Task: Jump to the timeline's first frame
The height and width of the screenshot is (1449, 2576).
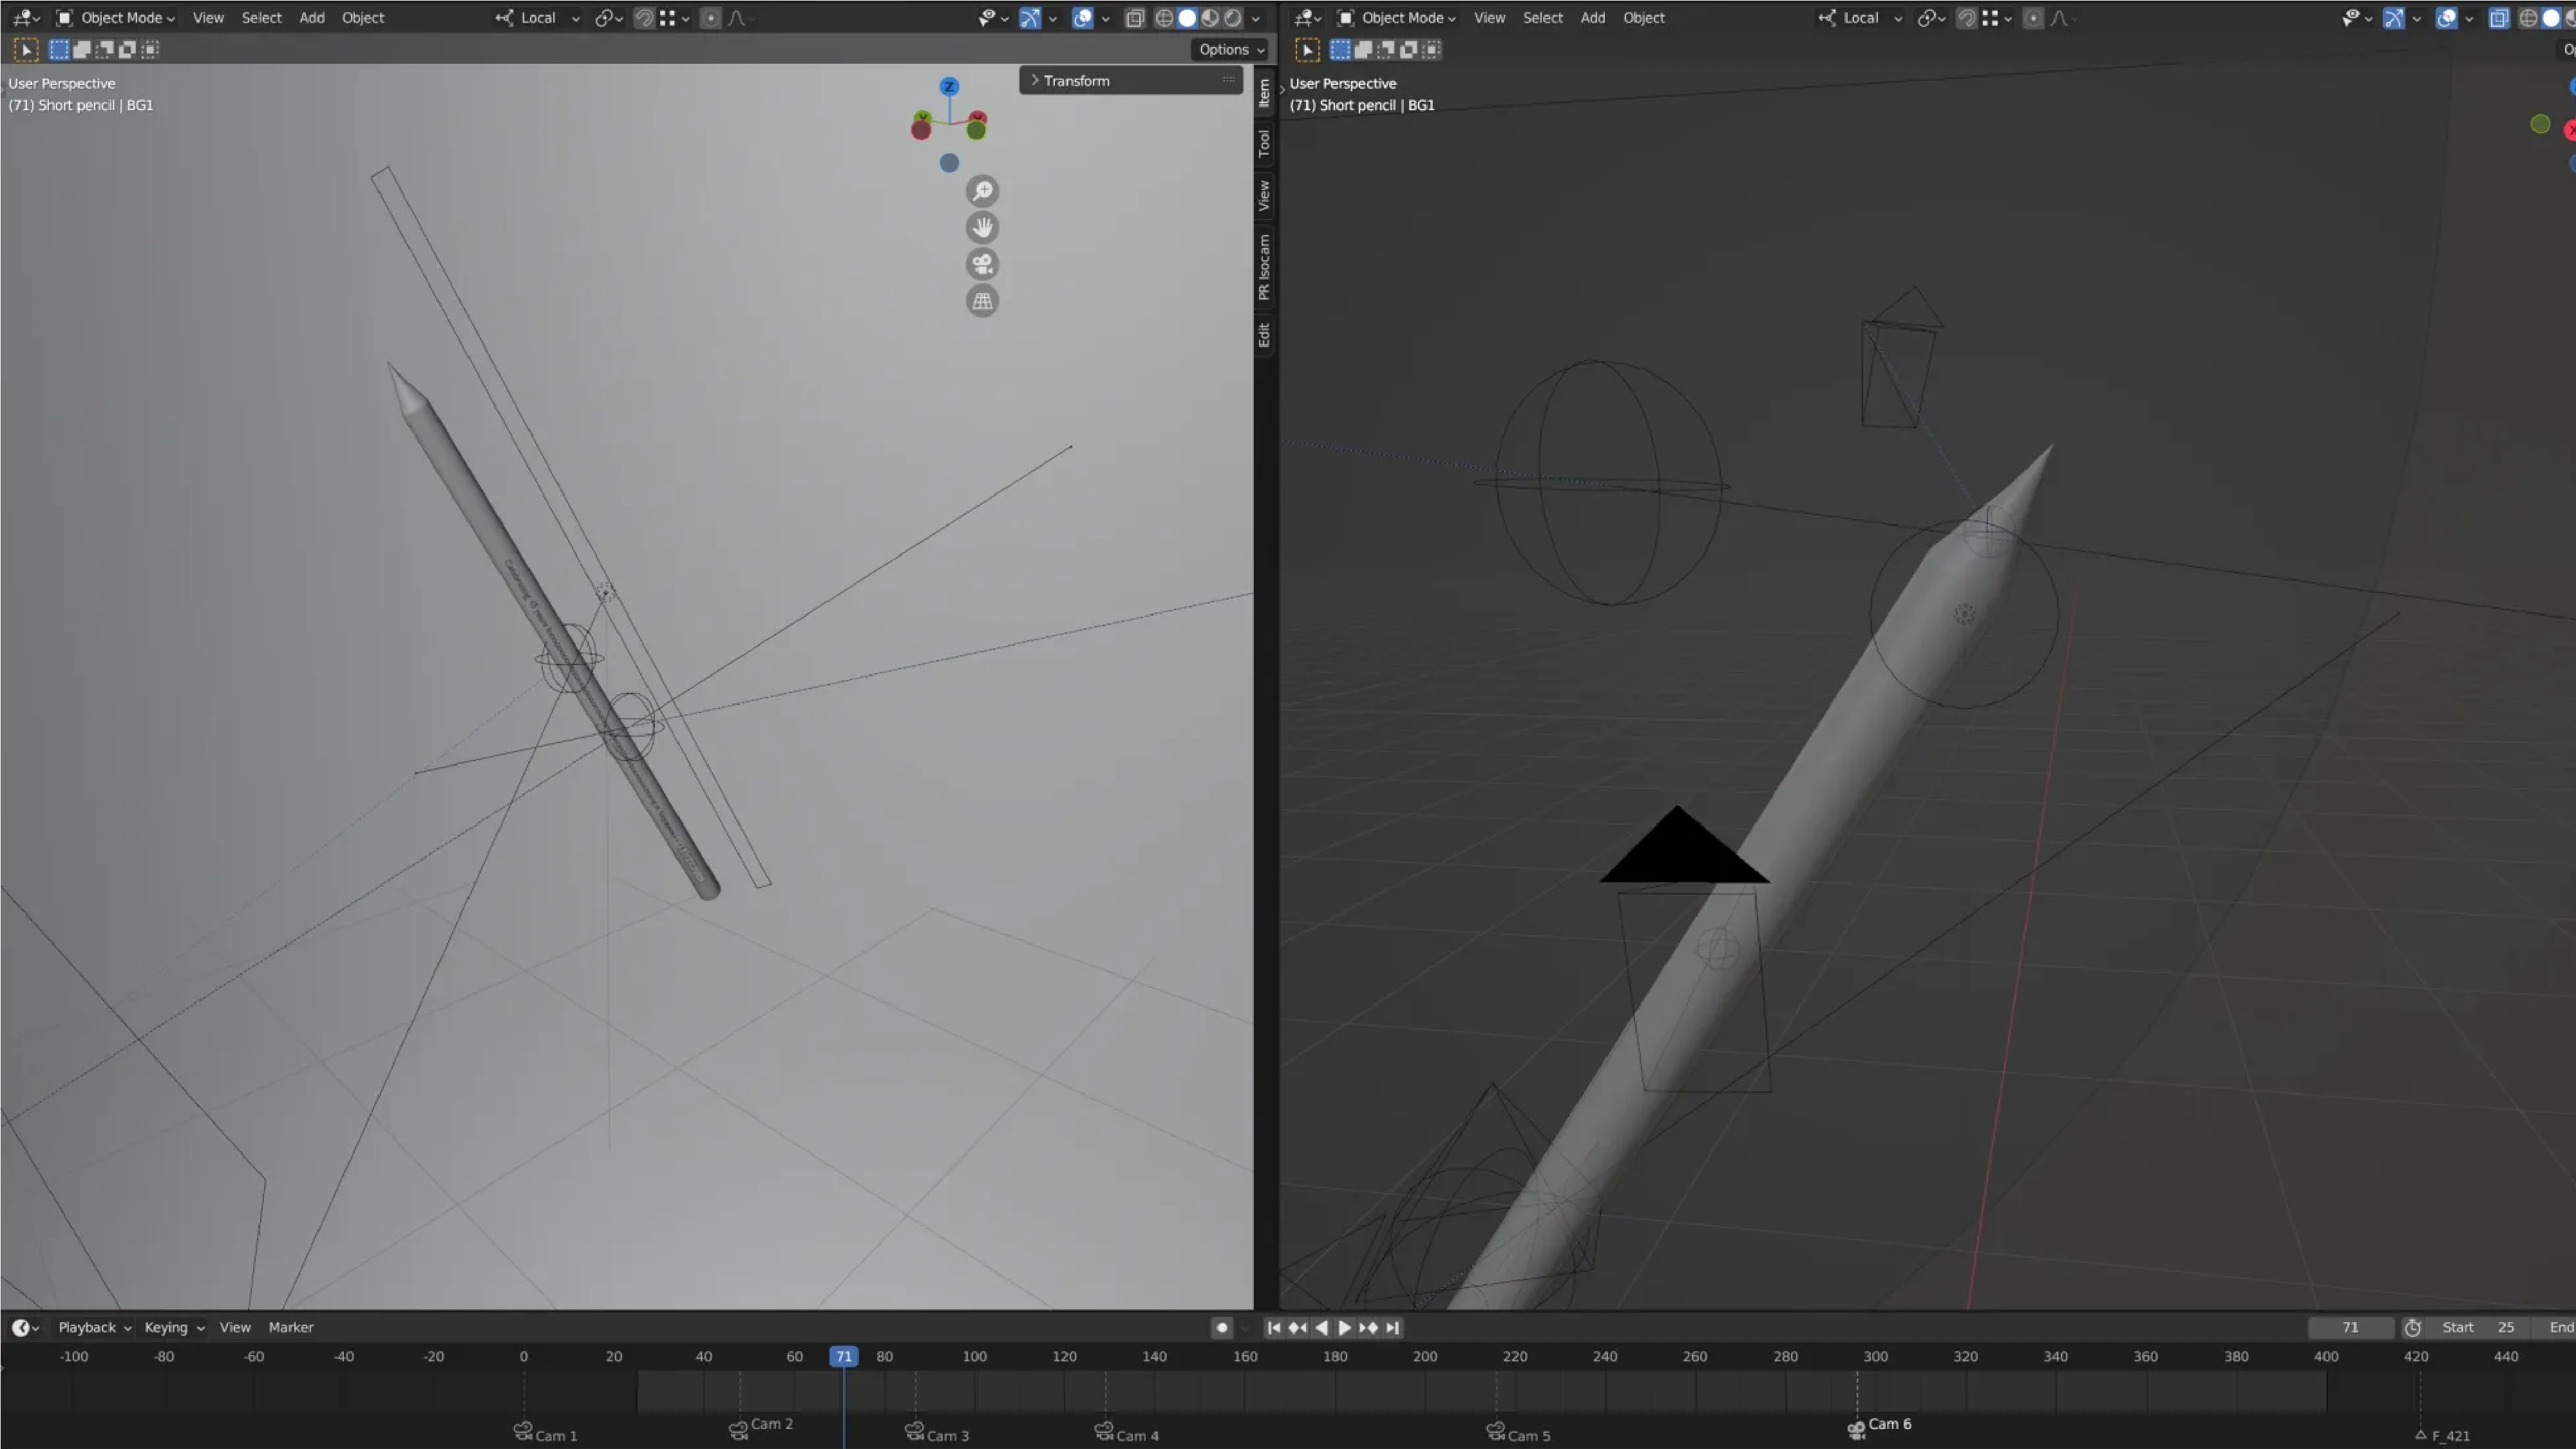Action: [x=1273, y=1327]
